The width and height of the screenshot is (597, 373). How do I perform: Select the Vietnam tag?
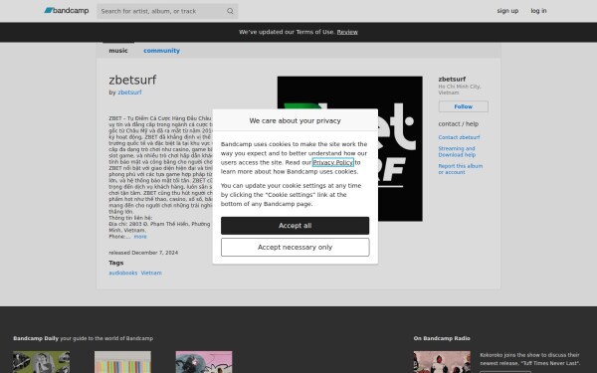tap(151, 273)
